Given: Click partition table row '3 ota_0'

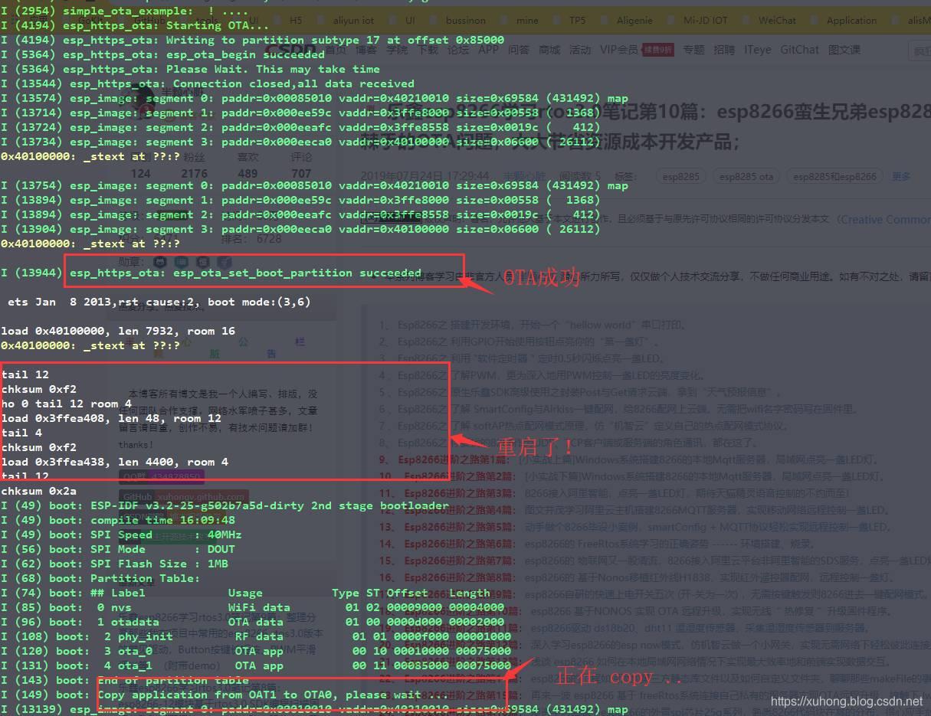Looking at the screenshot, I should coord(256,651).
